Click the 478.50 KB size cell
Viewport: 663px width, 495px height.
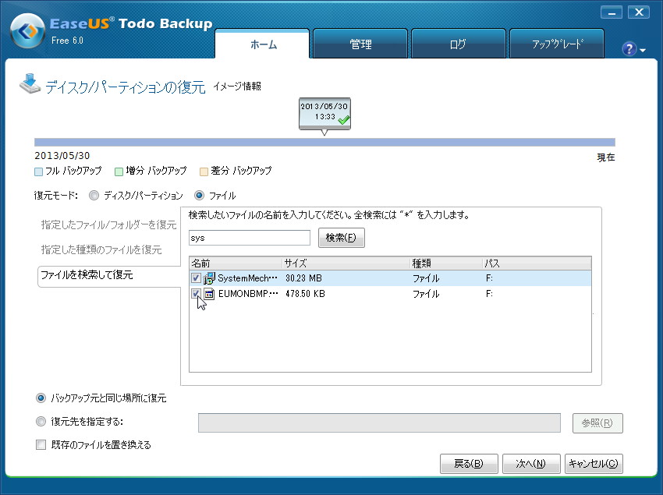click(x=305, y=294)
